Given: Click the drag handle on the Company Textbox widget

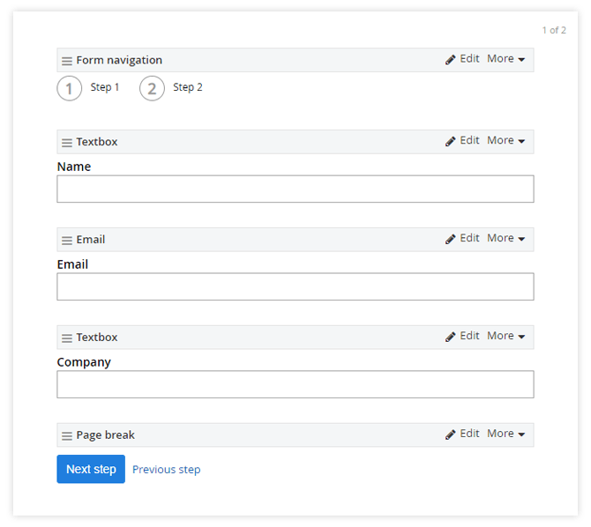Looking at the screenshot, I should tap(67, 338).
